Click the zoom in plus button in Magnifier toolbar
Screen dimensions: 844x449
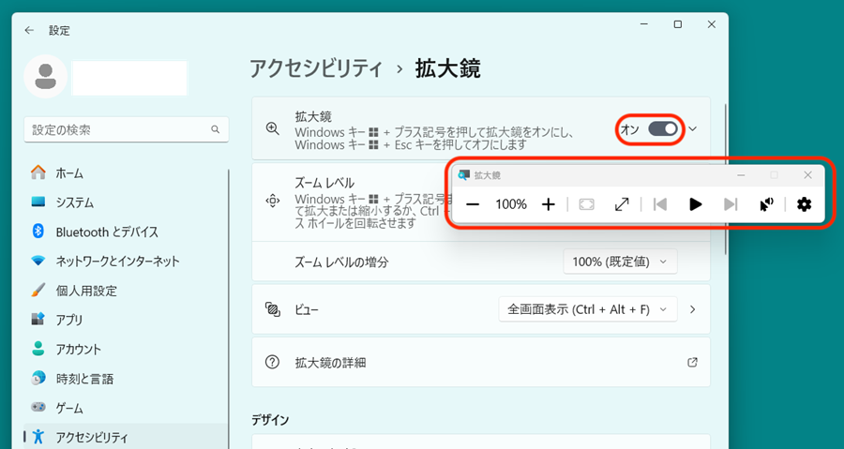[549, 204]
